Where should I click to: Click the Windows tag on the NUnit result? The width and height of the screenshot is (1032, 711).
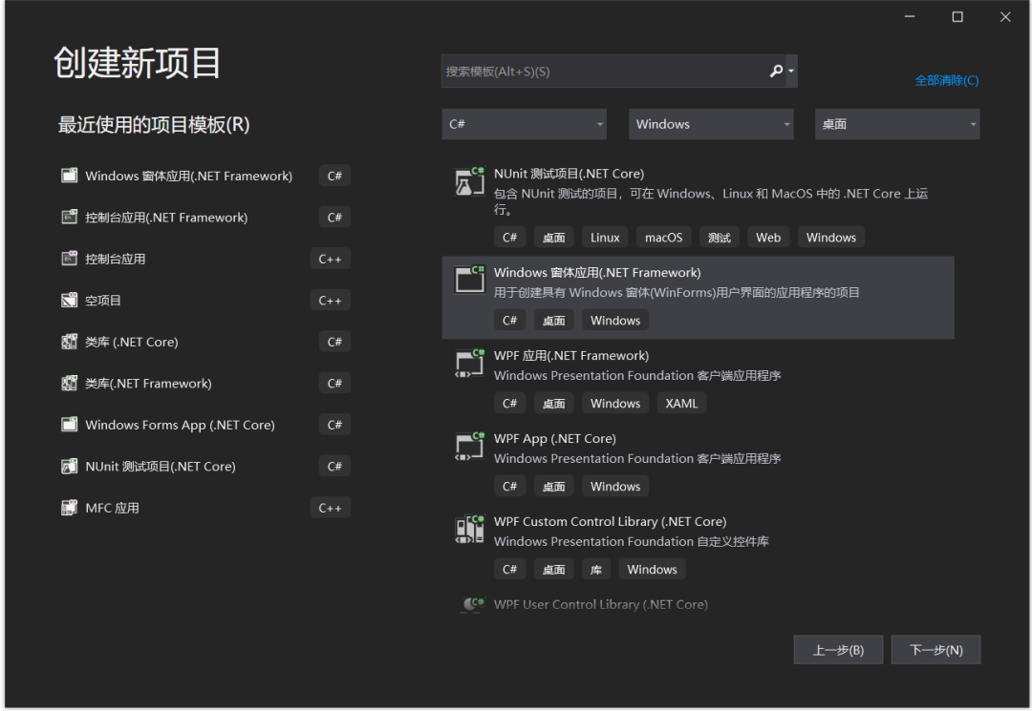[831, 238]
